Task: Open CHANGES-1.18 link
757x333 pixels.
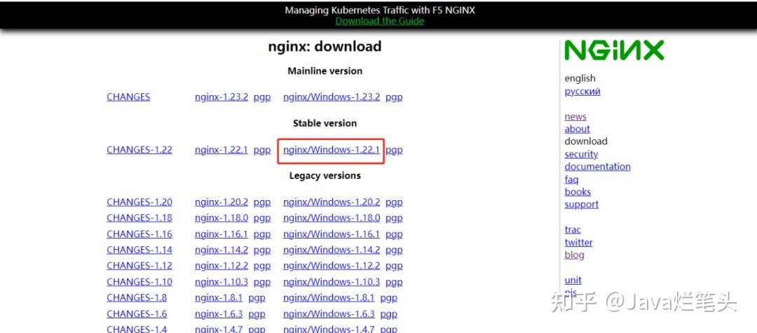Action: point(139,218)
